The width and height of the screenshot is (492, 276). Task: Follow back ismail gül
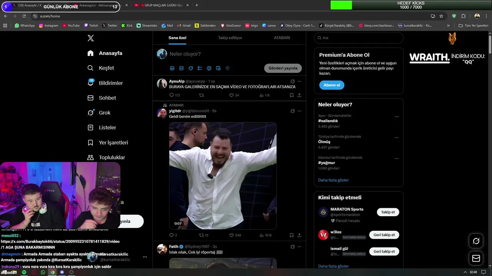pyautogui.click(x=384, y=251)
